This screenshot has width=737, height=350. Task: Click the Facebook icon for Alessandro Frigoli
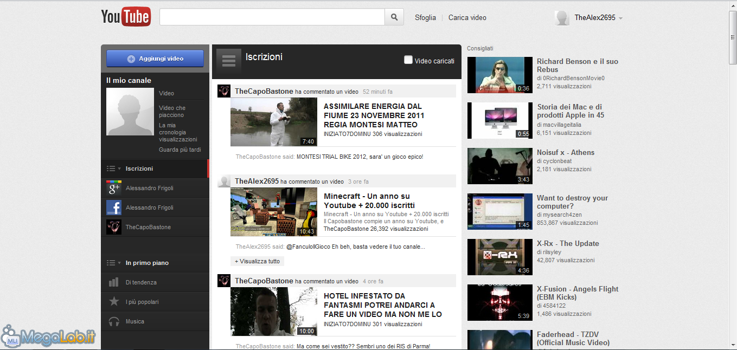pos(113,208)
